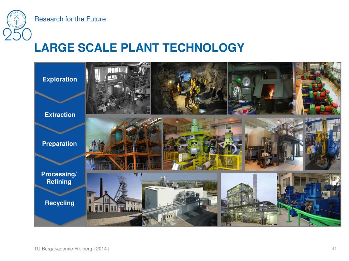349x261 pixels.
Task: Open the glowing furnace with worker photo
Action: point(261,88)
